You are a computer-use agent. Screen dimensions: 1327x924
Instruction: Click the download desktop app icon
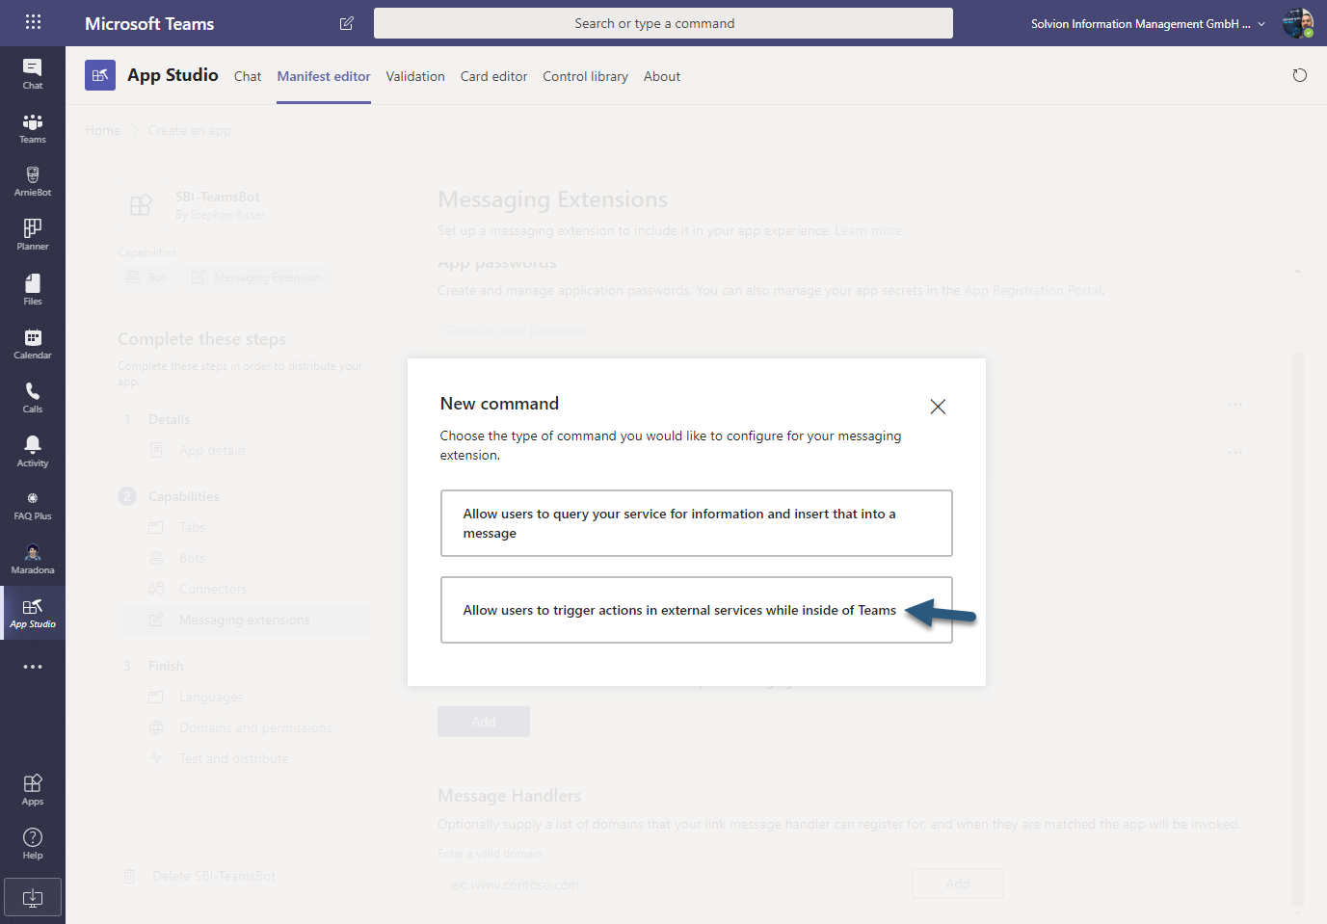pos(33,897)
